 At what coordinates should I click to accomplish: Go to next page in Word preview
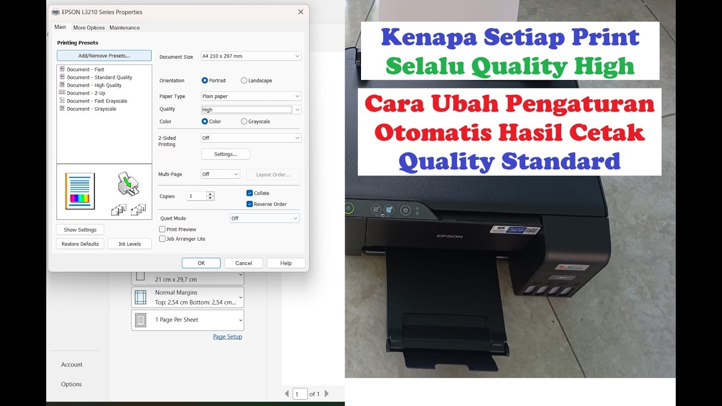pos(327,394)
